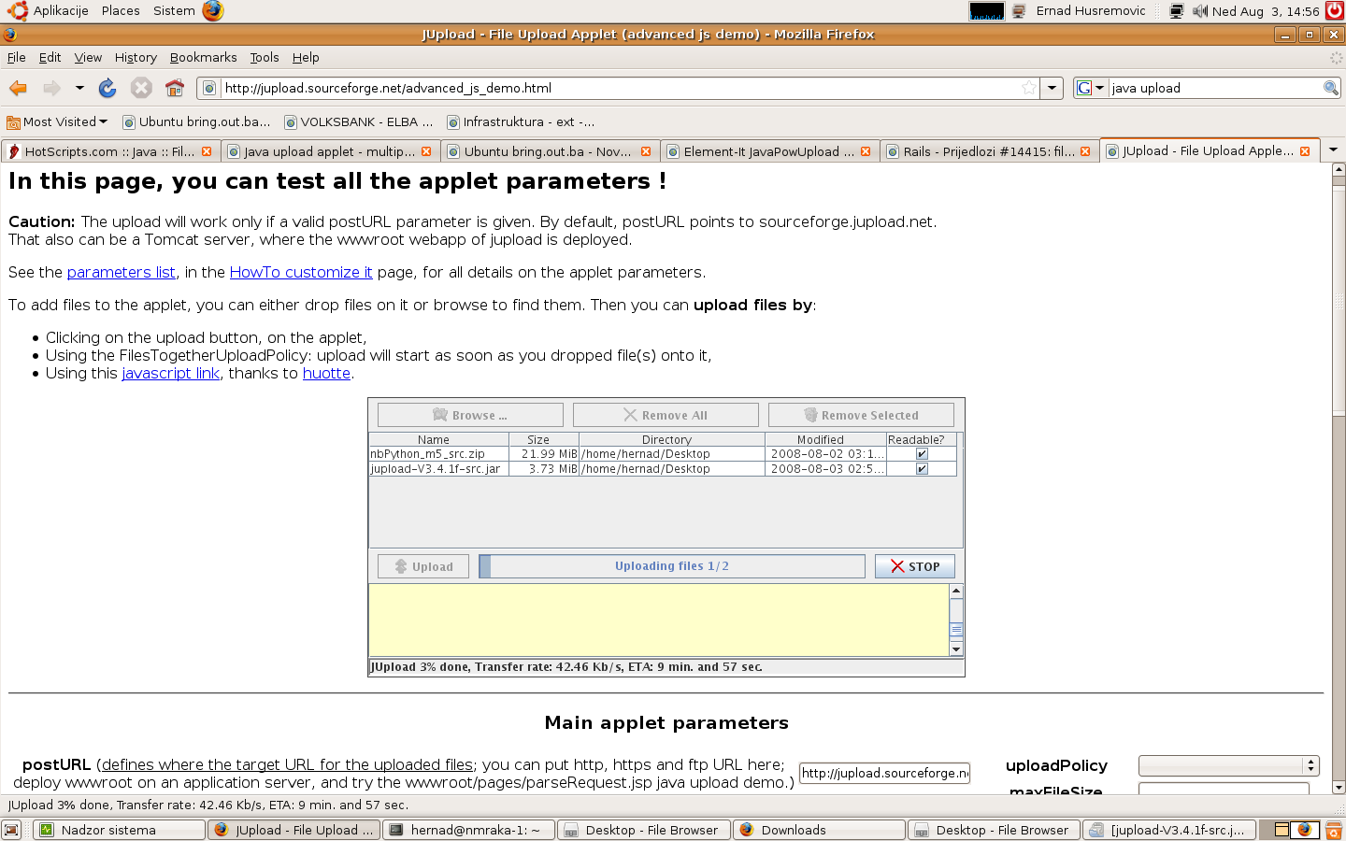This screenshot has height=841, width=1346.
Task: Click the volume speaker icon in panel
Action: click(1200, 11)
